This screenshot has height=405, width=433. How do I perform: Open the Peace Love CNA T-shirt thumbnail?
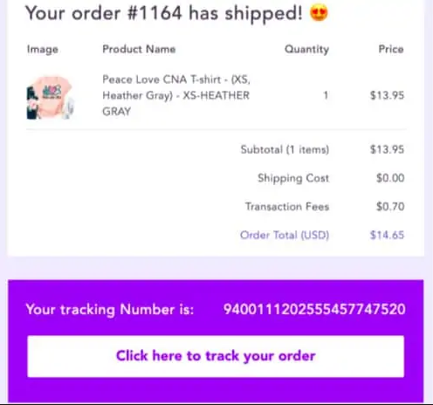51,97
